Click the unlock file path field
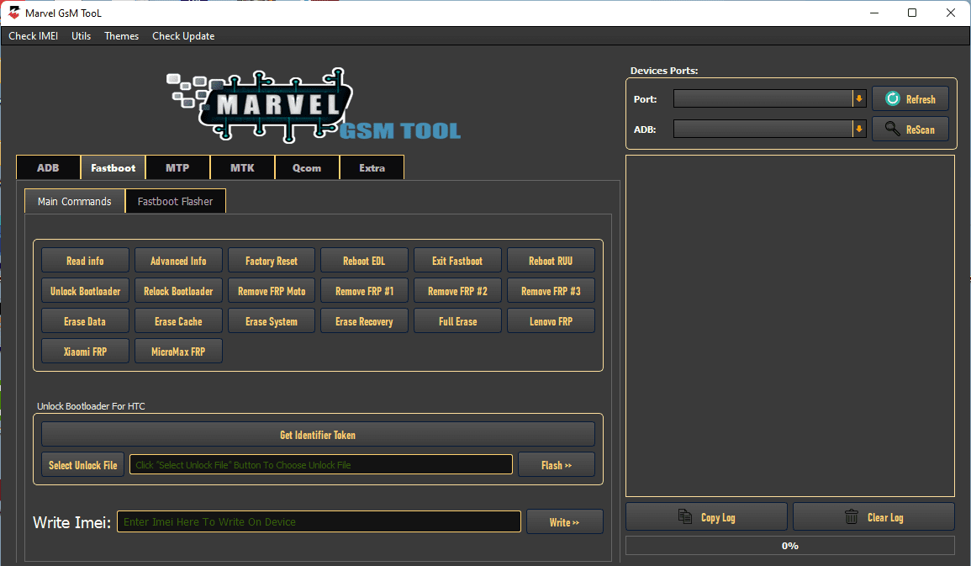Screen dimensions: 971x566 (321, 465)
